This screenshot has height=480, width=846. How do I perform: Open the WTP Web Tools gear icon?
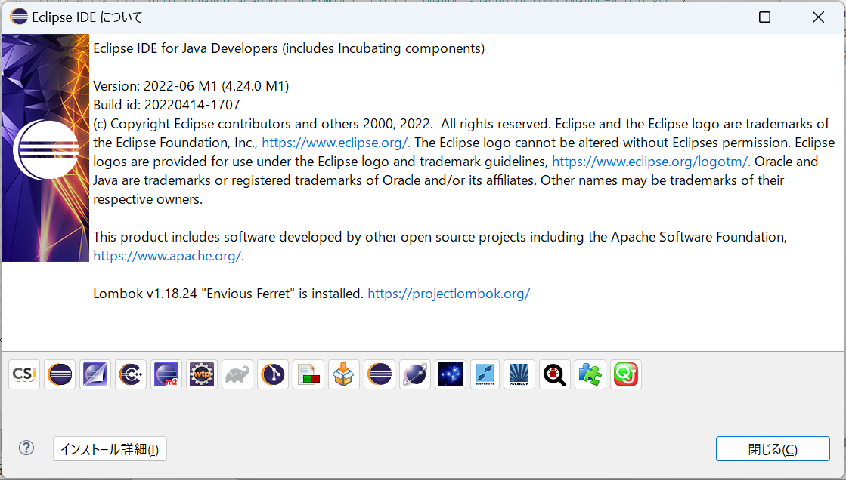(201, 374)
